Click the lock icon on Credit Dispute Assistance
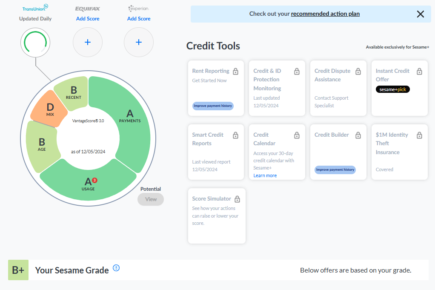 pyautogui.click(x=358, y=71)
